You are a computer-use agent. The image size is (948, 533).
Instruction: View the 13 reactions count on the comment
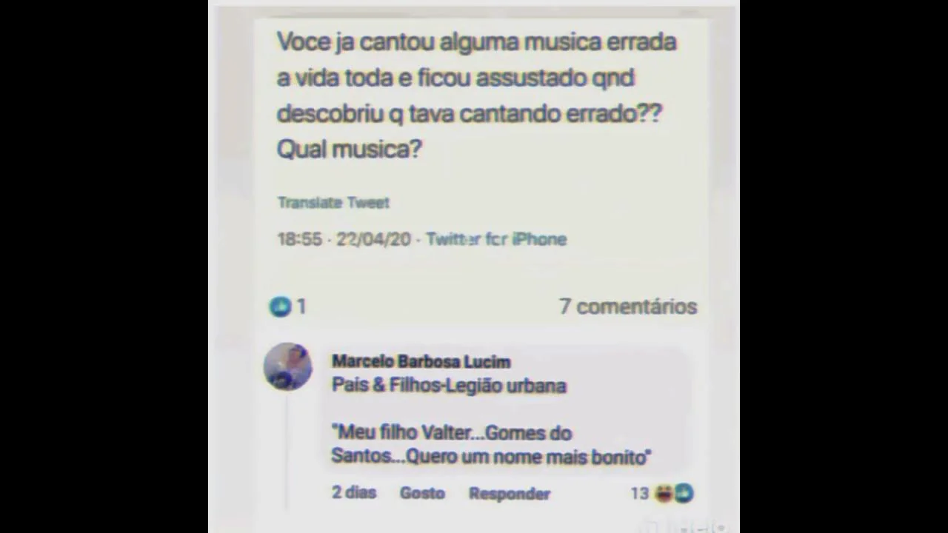click(x=640, y=494)
